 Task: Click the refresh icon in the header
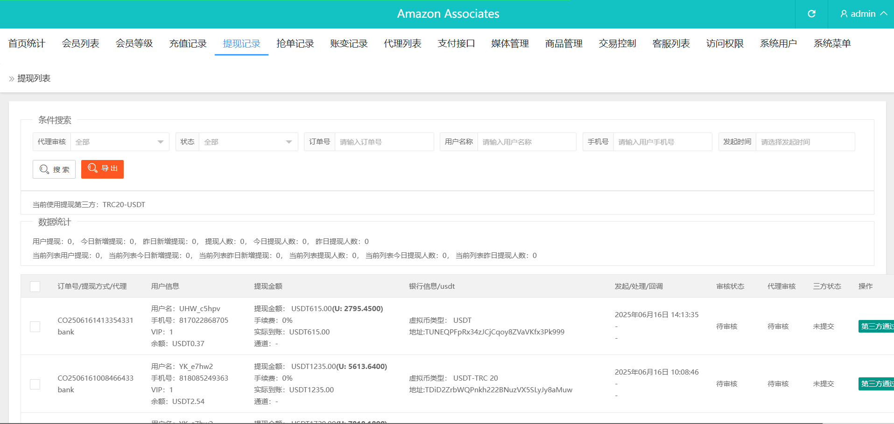[811, 14]
